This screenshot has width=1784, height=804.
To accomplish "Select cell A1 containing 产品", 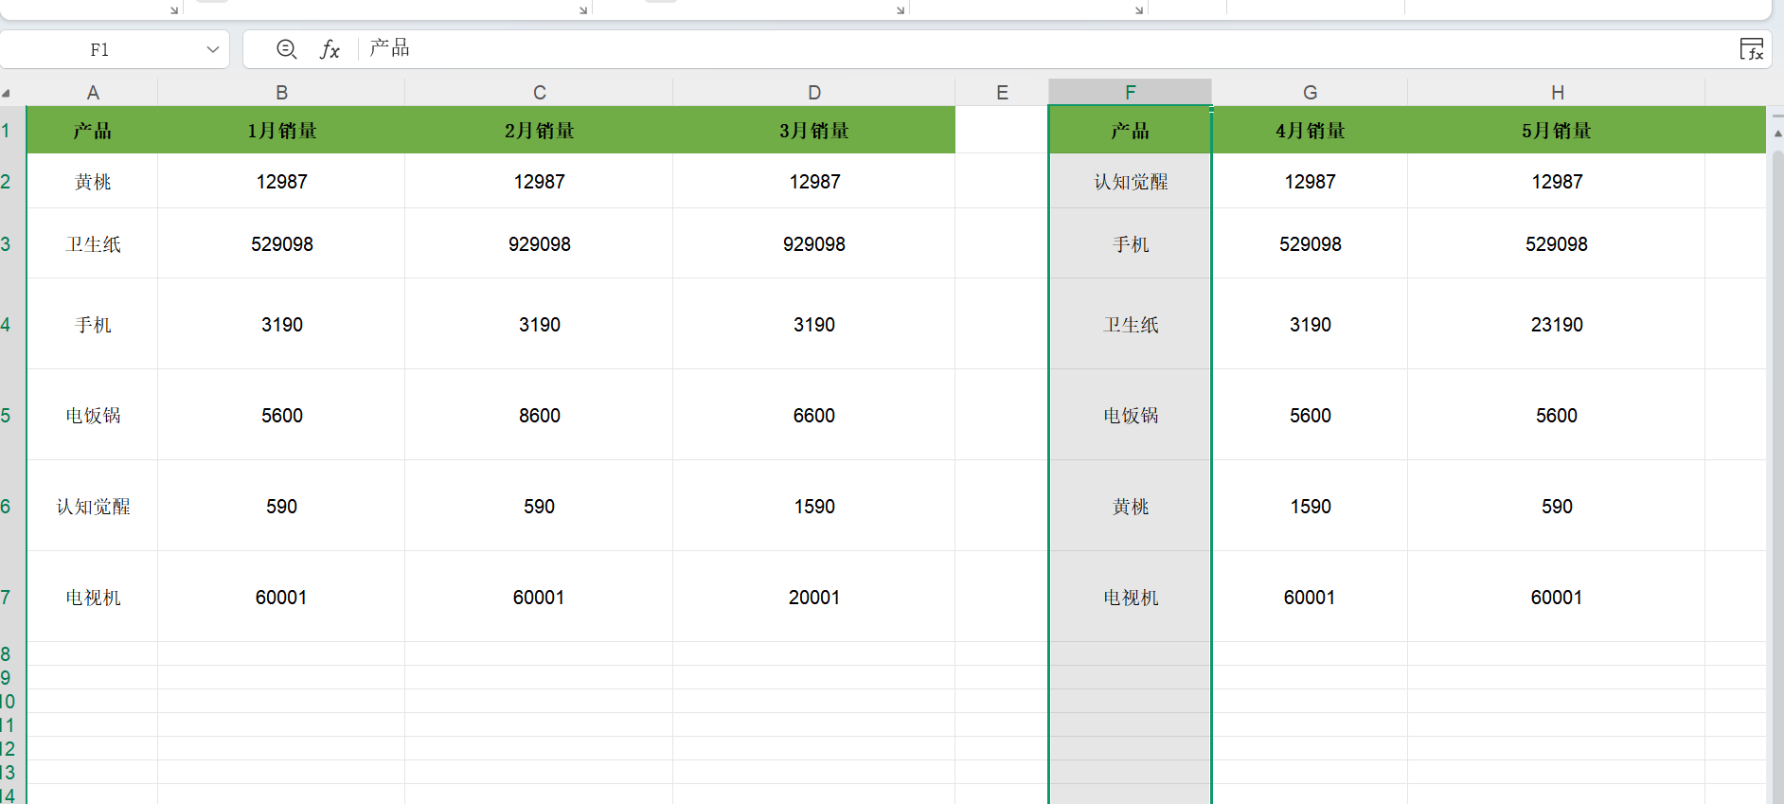I will (x=93, y=130).
